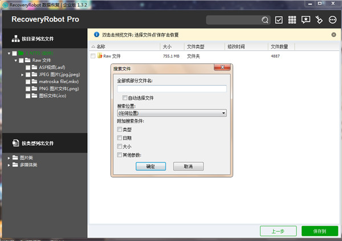342x241 pixels.
Task: Tick the ASF视频(.asf) checkbox
Action: click(x=28, y=68)
